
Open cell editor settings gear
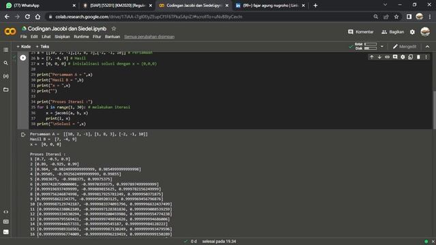click(403, 57)
